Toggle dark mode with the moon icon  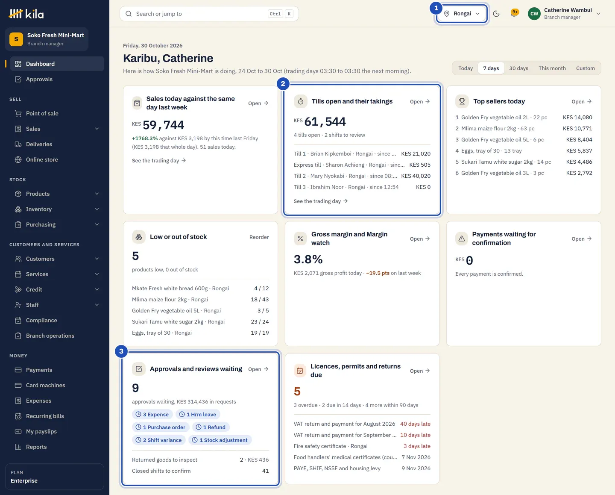click(496, 14)
